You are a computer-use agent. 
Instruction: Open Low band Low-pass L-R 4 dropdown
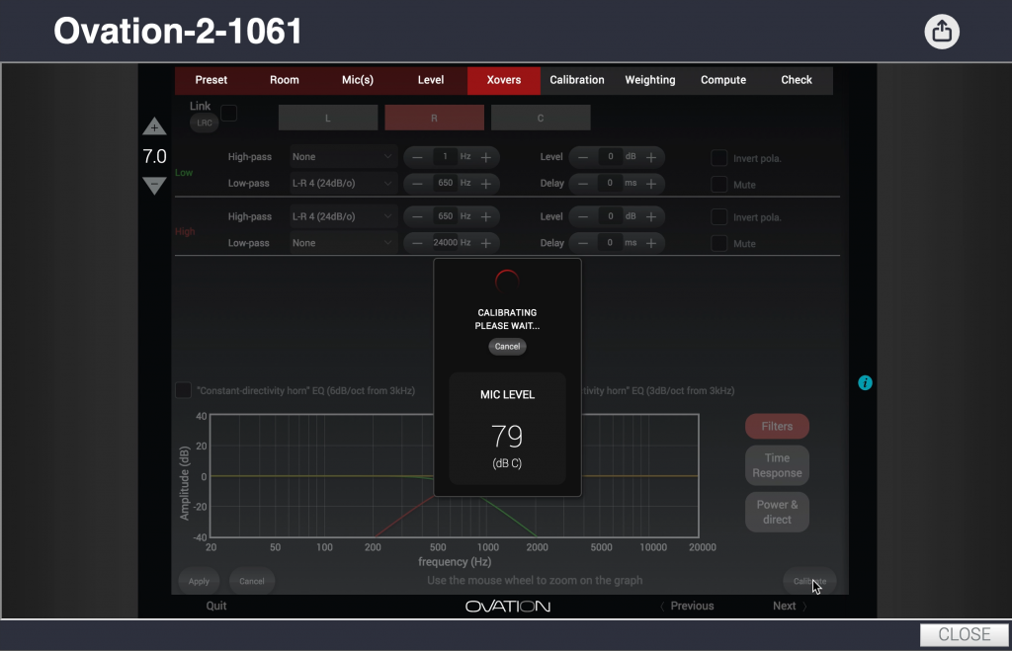(341, 183)
